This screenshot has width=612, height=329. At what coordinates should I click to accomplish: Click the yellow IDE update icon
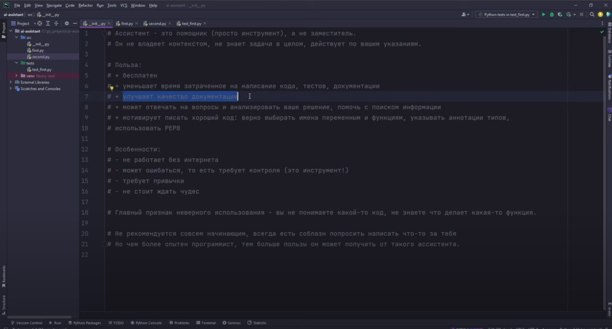600,14
